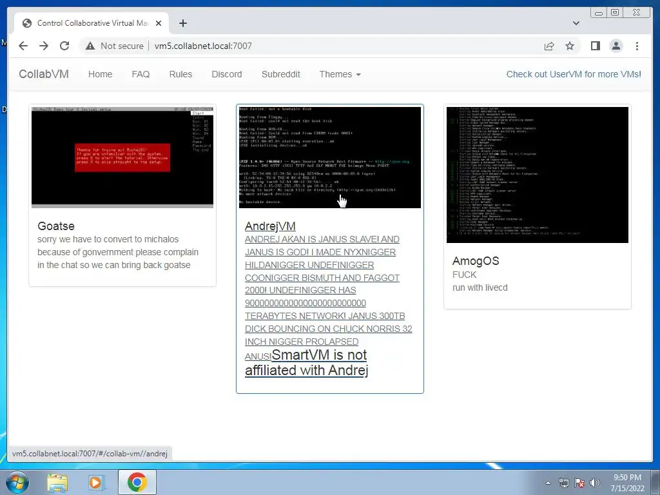
Task: Open the Subreddit nav link
Action: point(281,74)
